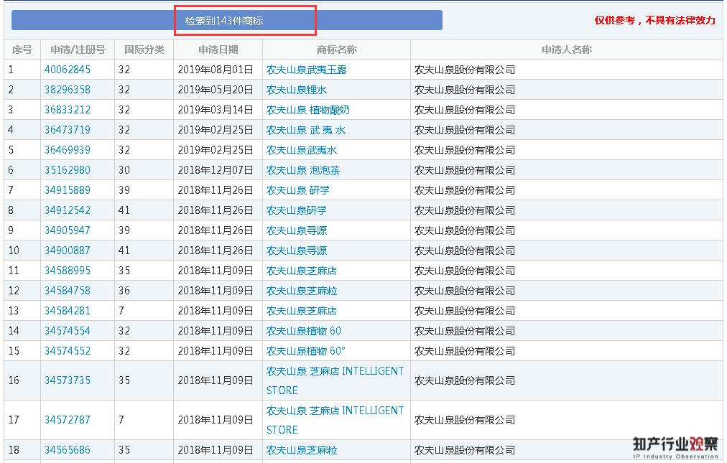Open registration number 34912542
The image size is (727, 463).
point(68,210)
